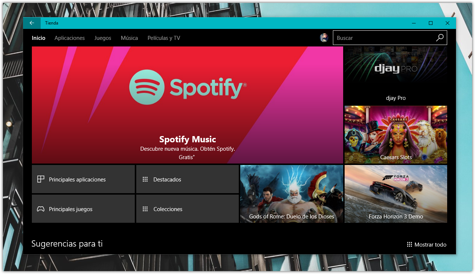Select the Música tab
Image resolution: width=475 pixels, height=274 pixels.
129,38
